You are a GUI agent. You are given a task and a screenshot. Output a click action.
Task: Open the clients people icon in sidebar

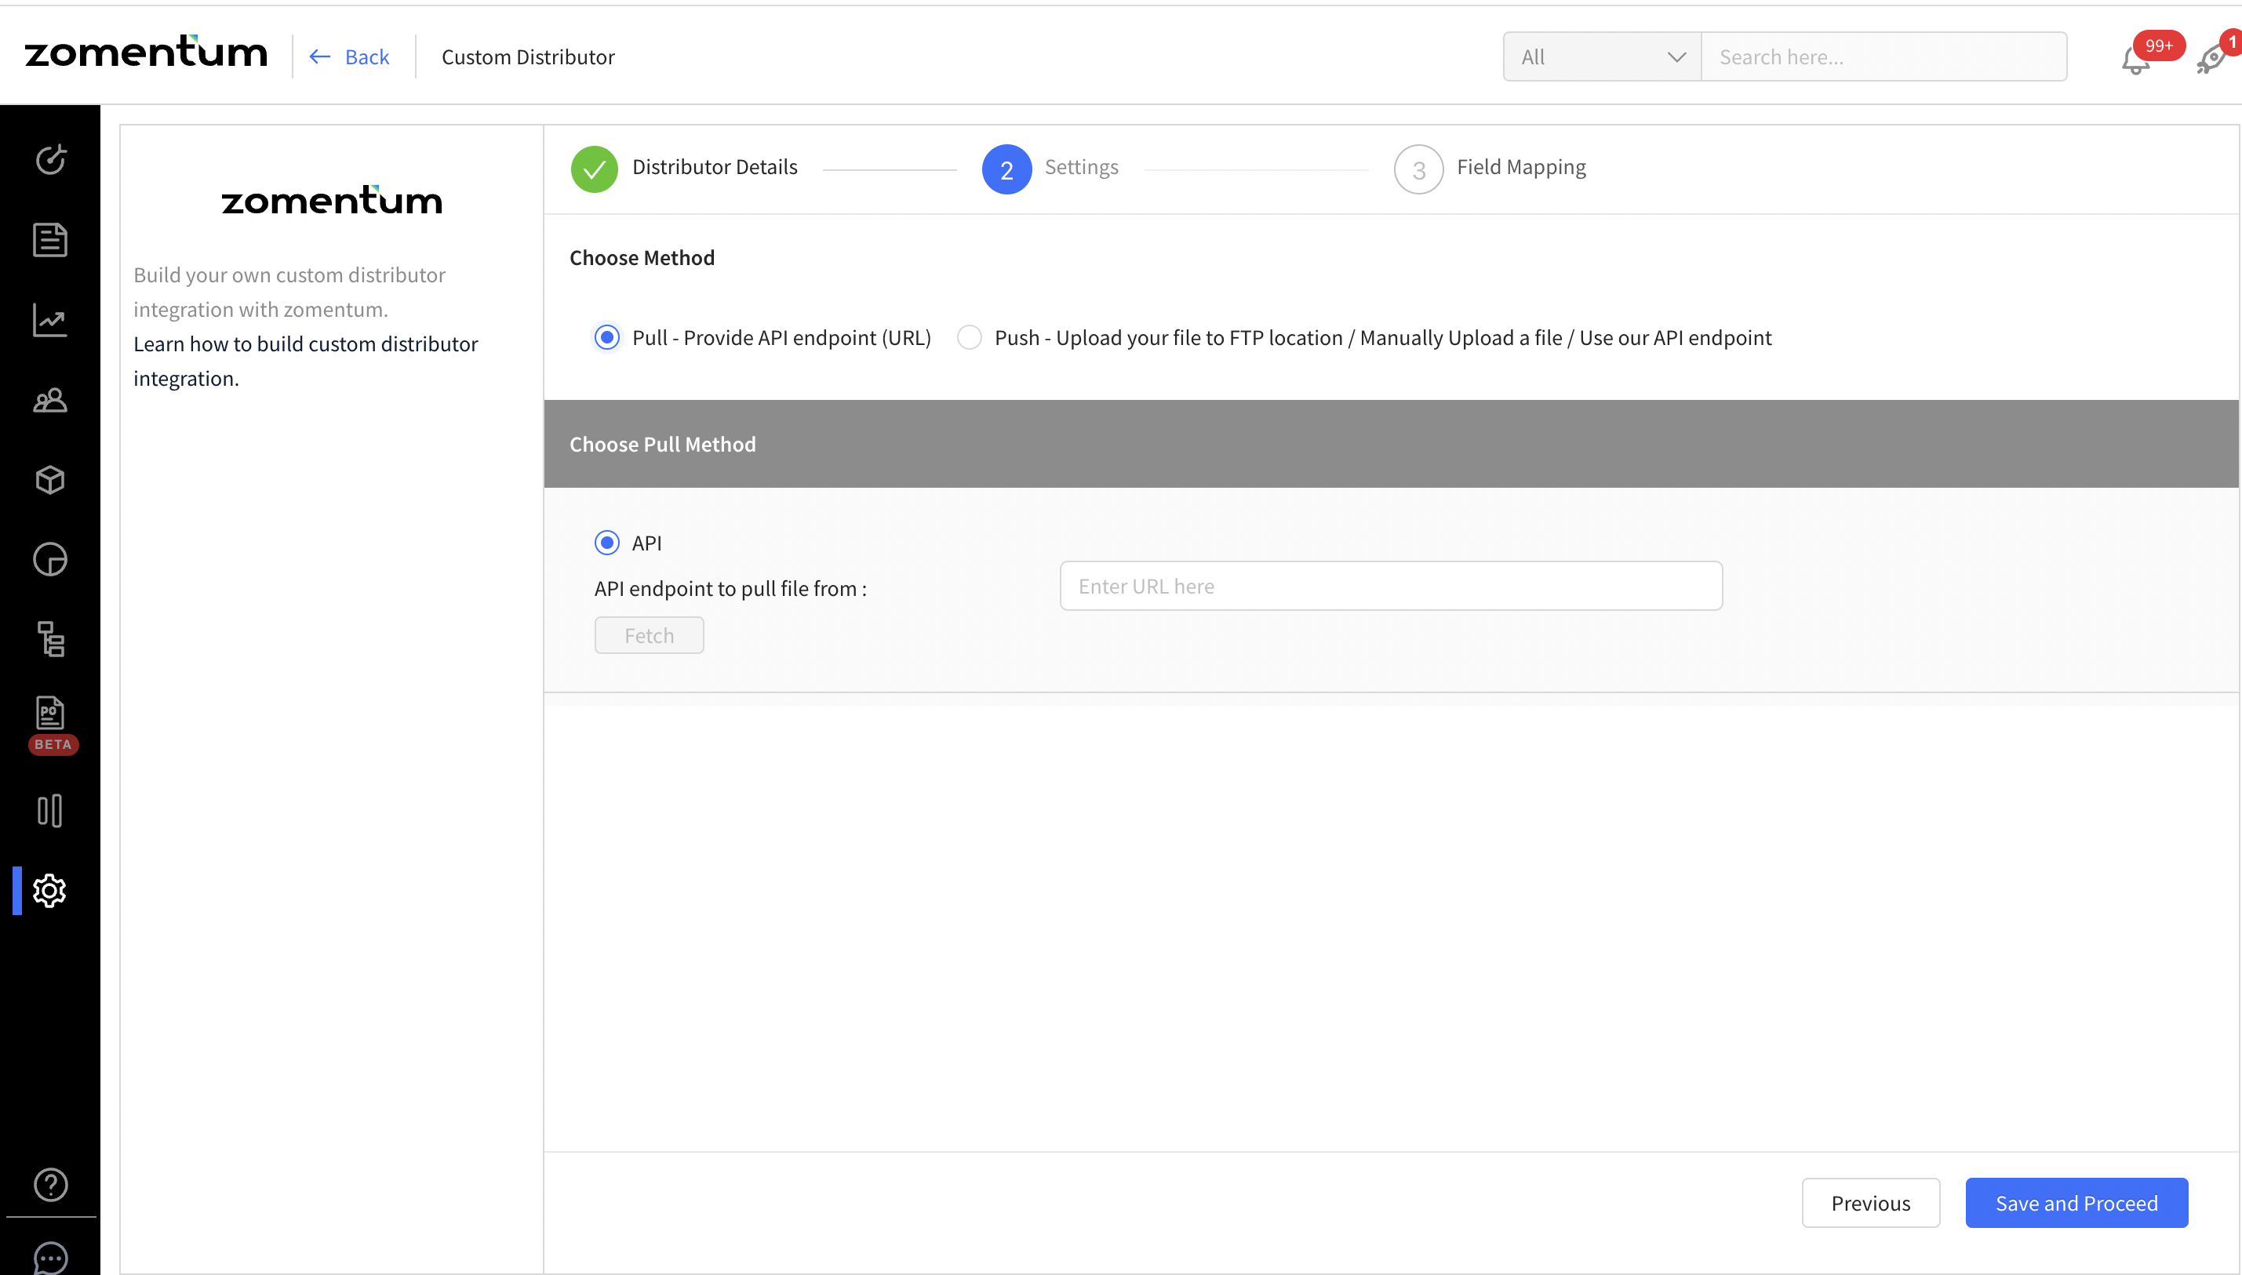[x=50, y=400]
